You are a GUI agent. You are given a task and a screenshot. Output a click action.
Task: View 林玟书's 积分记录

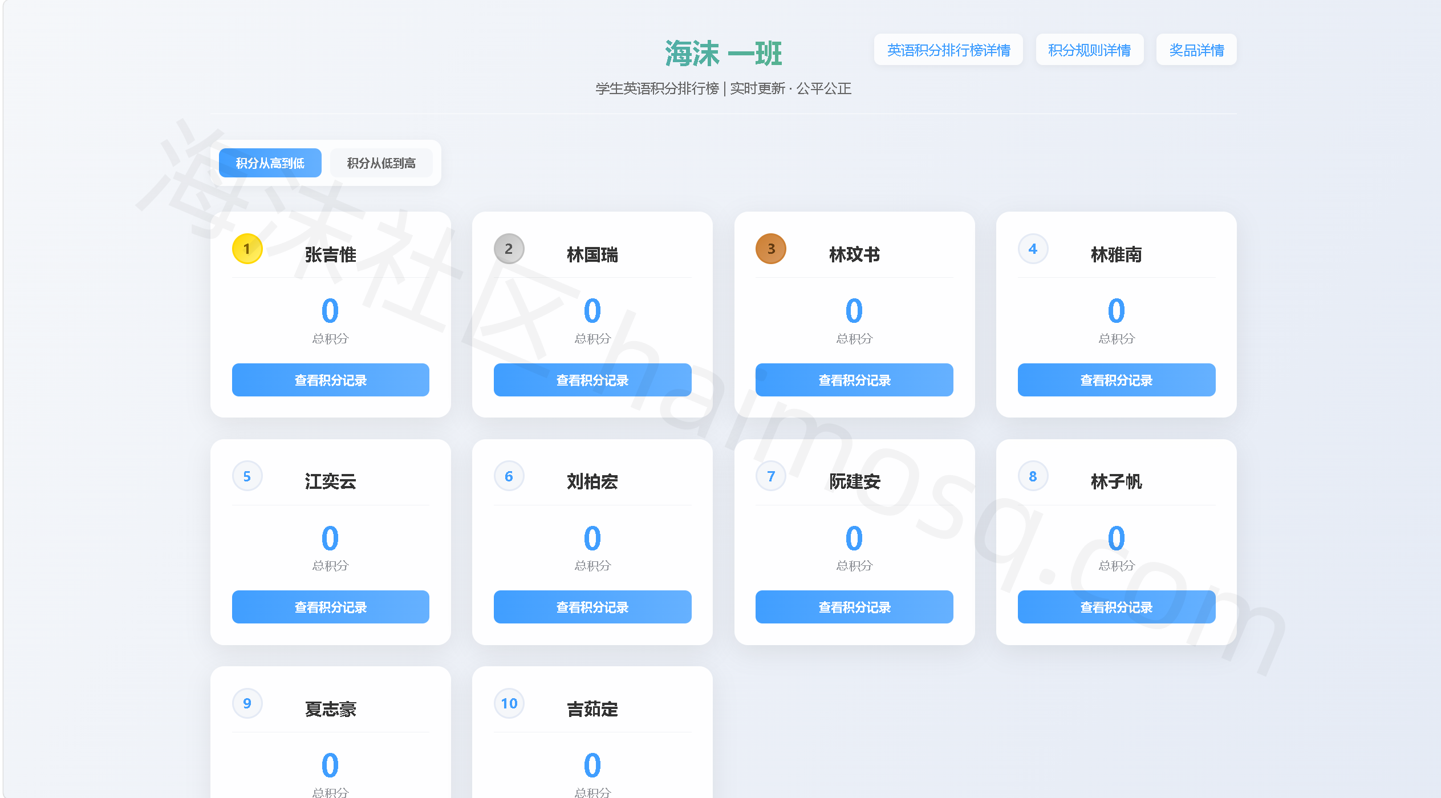tap(854, 380)
